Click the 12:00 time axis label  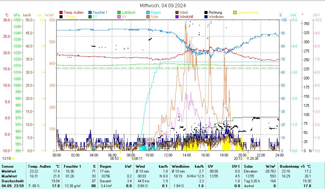pos(168,155)
